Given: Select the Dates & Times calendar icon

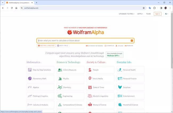Looking at the screenshot, I should pos(90,87).
